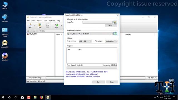Click the New toolbar icon in PowerISO
Image resolution: width=178 pixels, height=100 pixels.
[30, 26]
